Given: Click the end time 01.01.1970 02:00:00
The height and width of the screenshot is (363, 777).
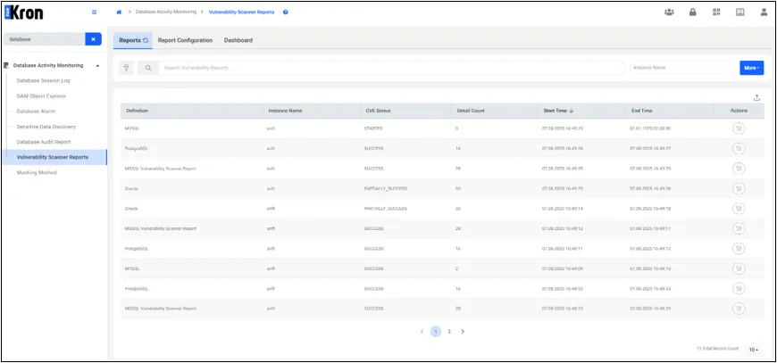Looking at the screenshot, I should 650,128.
